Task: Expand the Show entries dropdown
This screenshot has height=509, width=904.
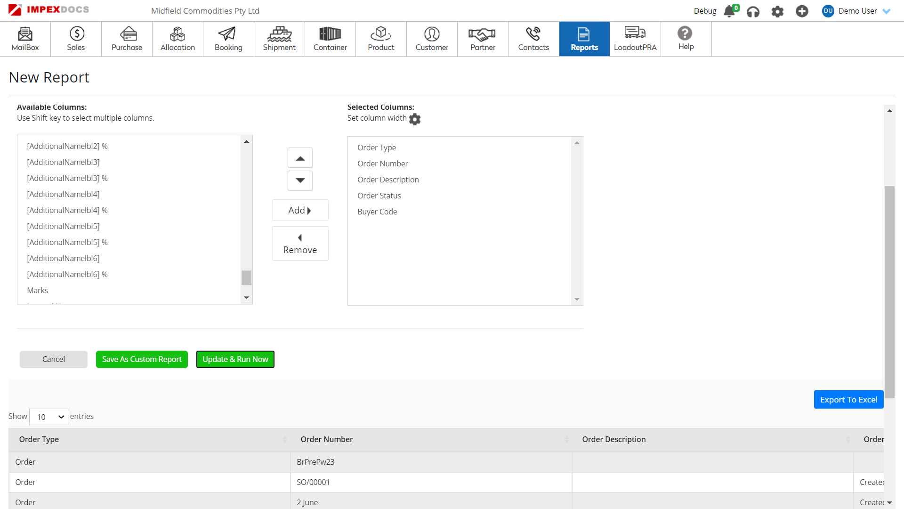Action: pyautogui.click(x=49, y=417)
